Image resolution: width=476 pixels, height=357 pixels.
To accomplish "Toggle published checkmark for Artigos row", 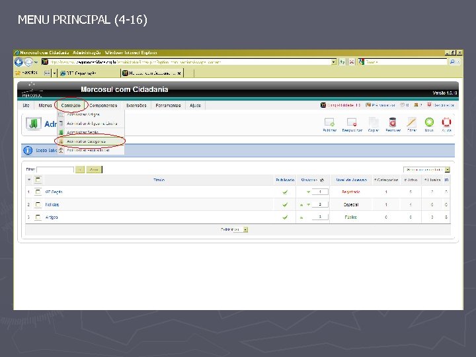I will (x=285, y=218).
